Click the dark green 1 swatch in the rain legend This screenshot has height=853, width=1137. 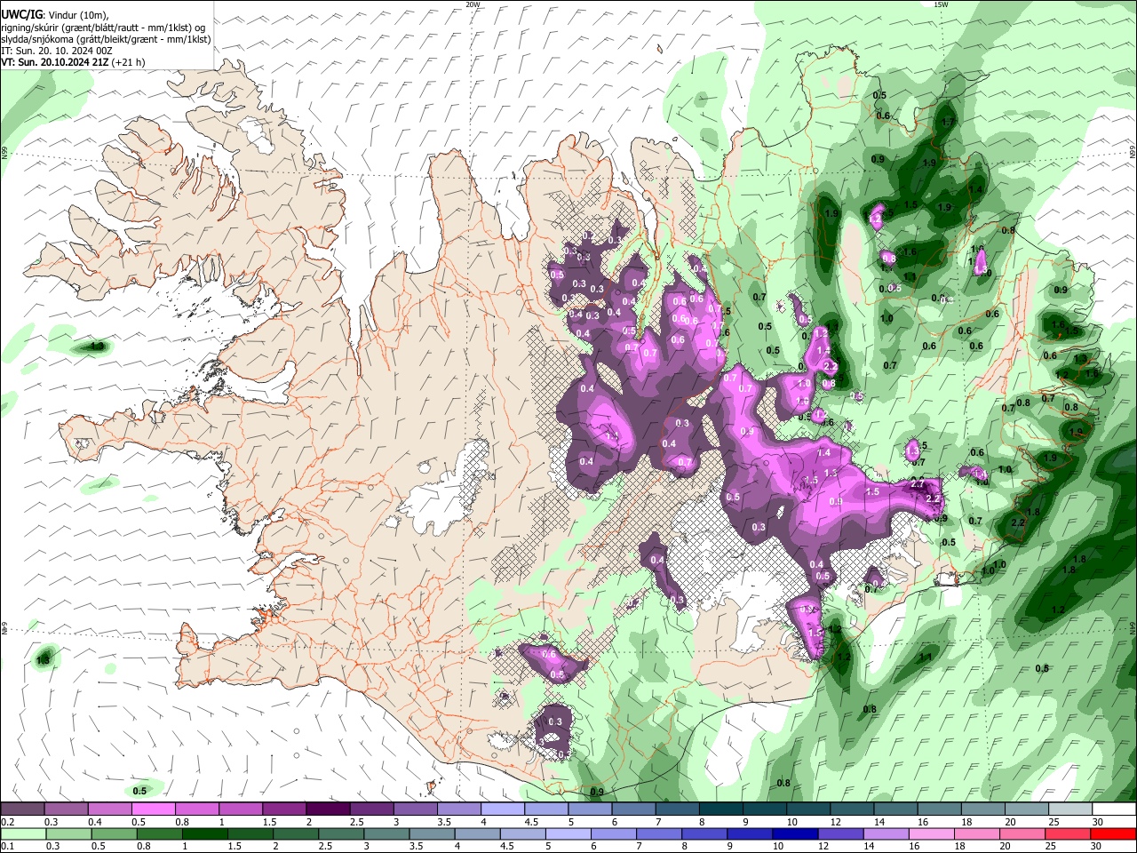pyautogui.click(x=205, y=834)
